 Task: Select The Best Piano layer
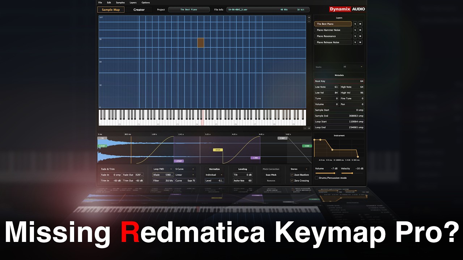click(x=333, y=24)
